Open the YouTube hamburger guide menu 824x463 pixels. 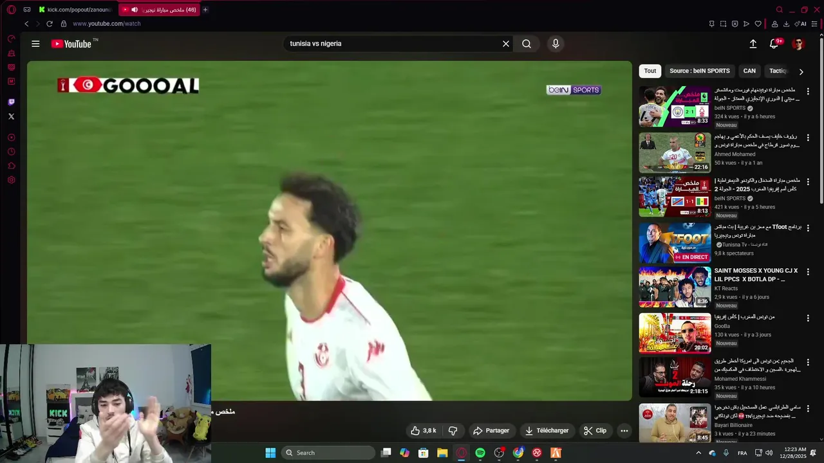(35, 44)
